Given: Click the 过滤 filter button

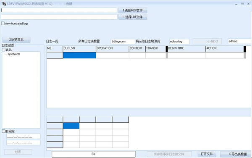Looking at the screenshot, I should 18,152.
